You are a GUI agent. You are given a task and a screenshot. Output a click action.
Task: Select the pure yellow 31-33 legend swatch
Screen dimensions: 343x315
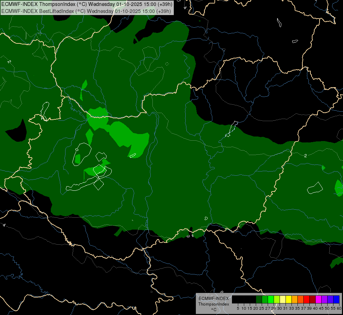pyautogui.click(x=289, y=299)
